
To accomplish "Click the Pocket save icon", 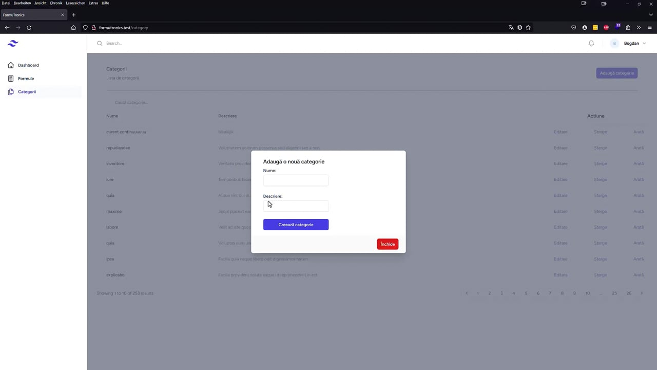I will (574, 27).
